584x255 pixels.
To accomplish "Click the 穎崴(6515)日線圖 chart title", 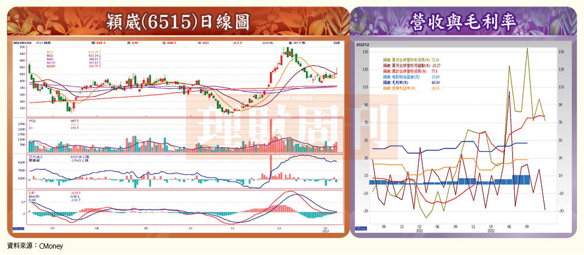I will tap(177, 22).
